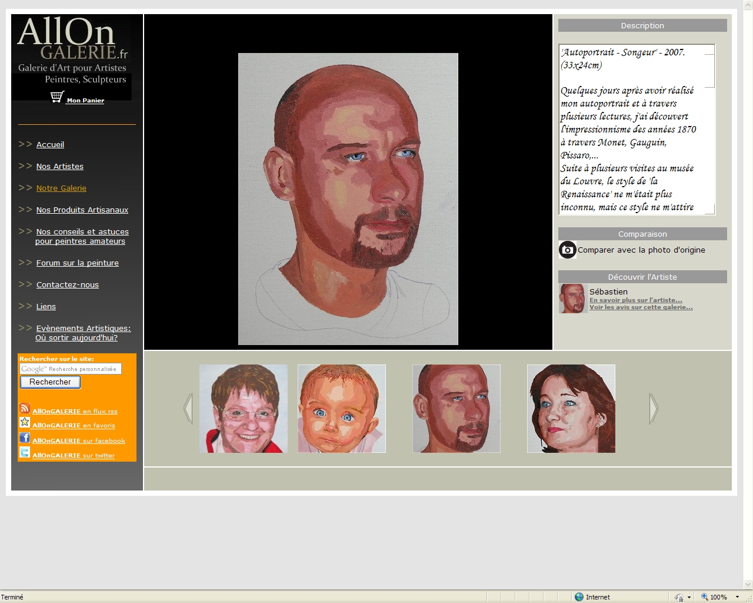Open Sébastien's artist avatar picture
The height and width of the screenshot is (603, 753).
(572, 299)
